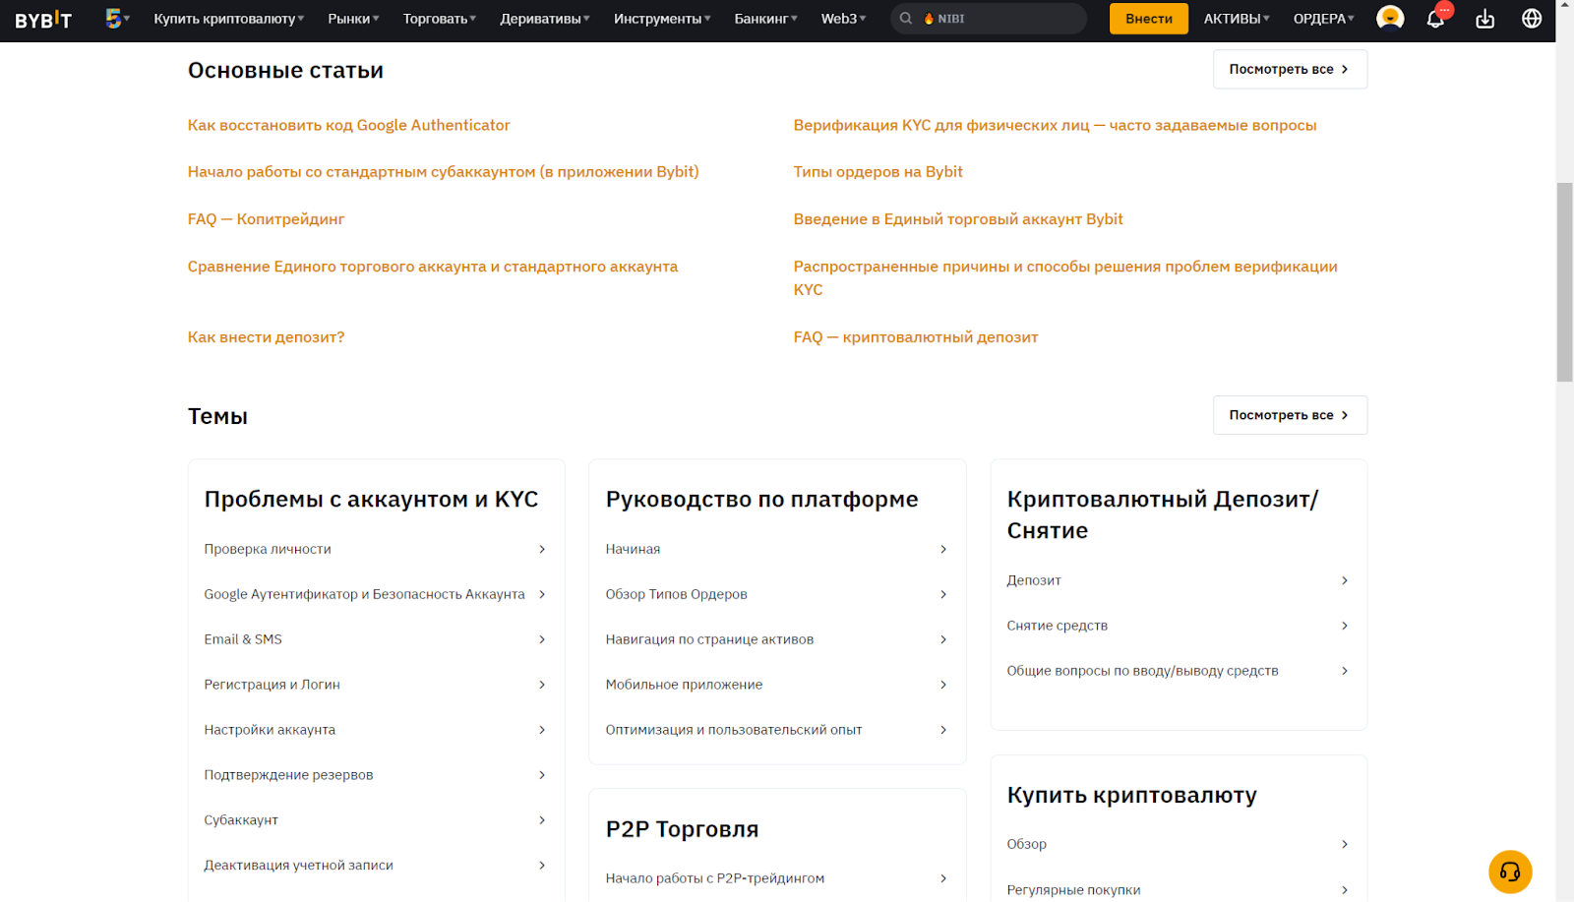
Task: Expand the Web3 menu
Action: 844,19
